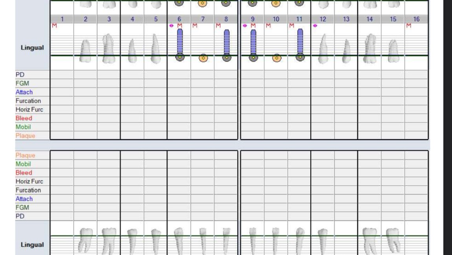Select tooth number 13 header
The image size is (452, 255).
point(346,19)
